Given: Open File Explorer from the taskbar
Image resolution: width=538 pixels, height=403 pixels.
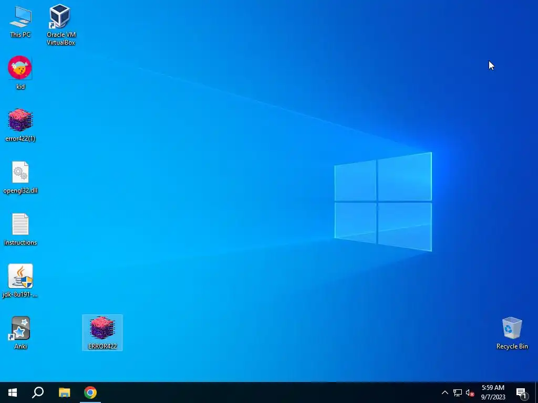Looking at the screenshot, I should click(x=64, y=393).
